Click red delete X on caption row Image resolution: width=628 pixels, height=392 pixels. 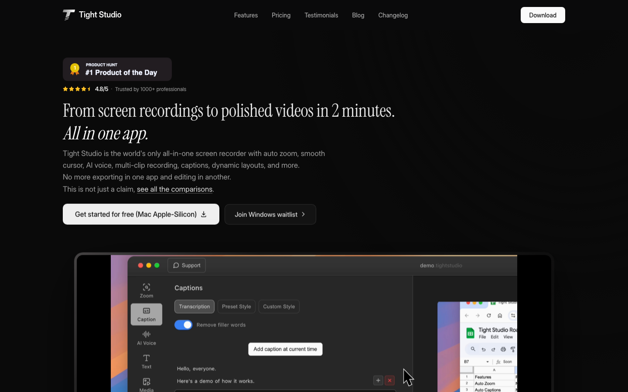click(390, 380)
